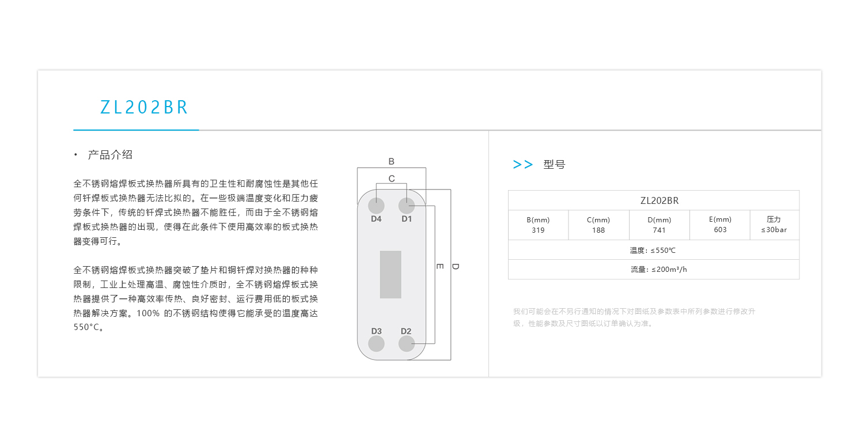Click the D2 port circle on diagram
This screenshot has width=864, height=432.
point(407,344)
